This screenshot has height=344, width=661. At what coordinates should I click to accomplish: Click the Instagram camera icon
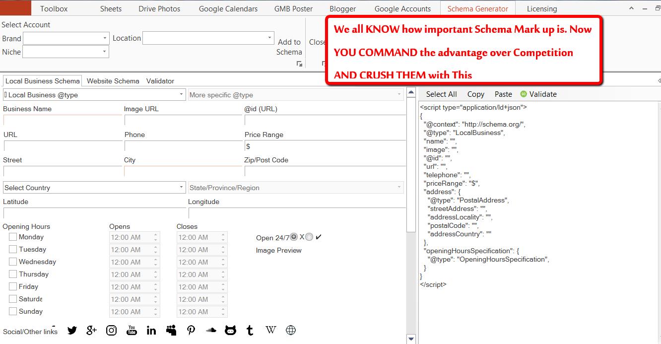(x=112, y=330)
